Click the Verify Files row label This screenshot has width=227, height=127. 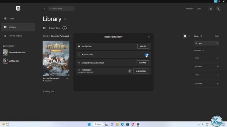[87, 46]
